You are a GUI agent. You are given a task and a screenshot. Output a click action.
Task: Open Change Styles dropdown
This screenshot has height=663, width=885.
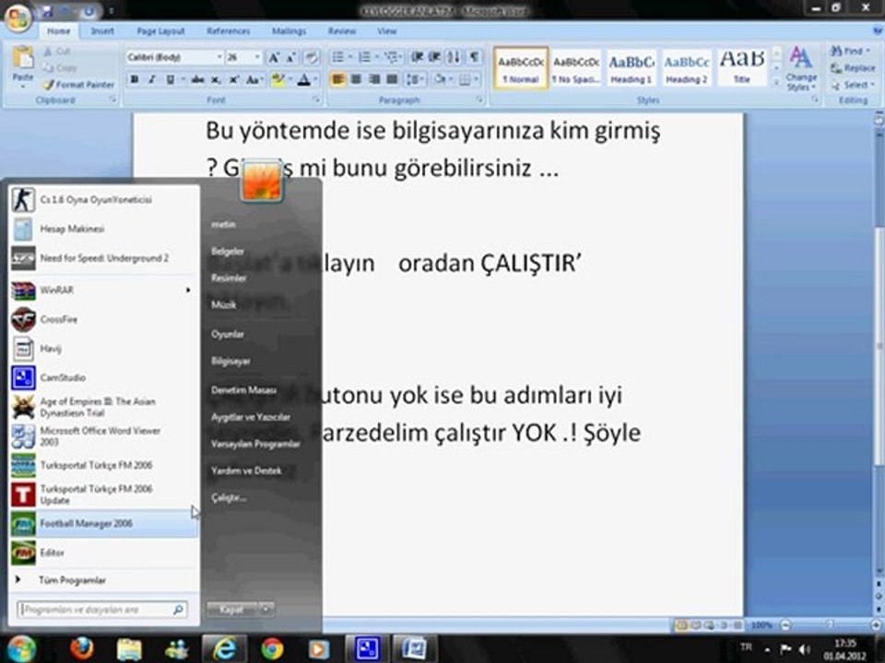[801, 69]
